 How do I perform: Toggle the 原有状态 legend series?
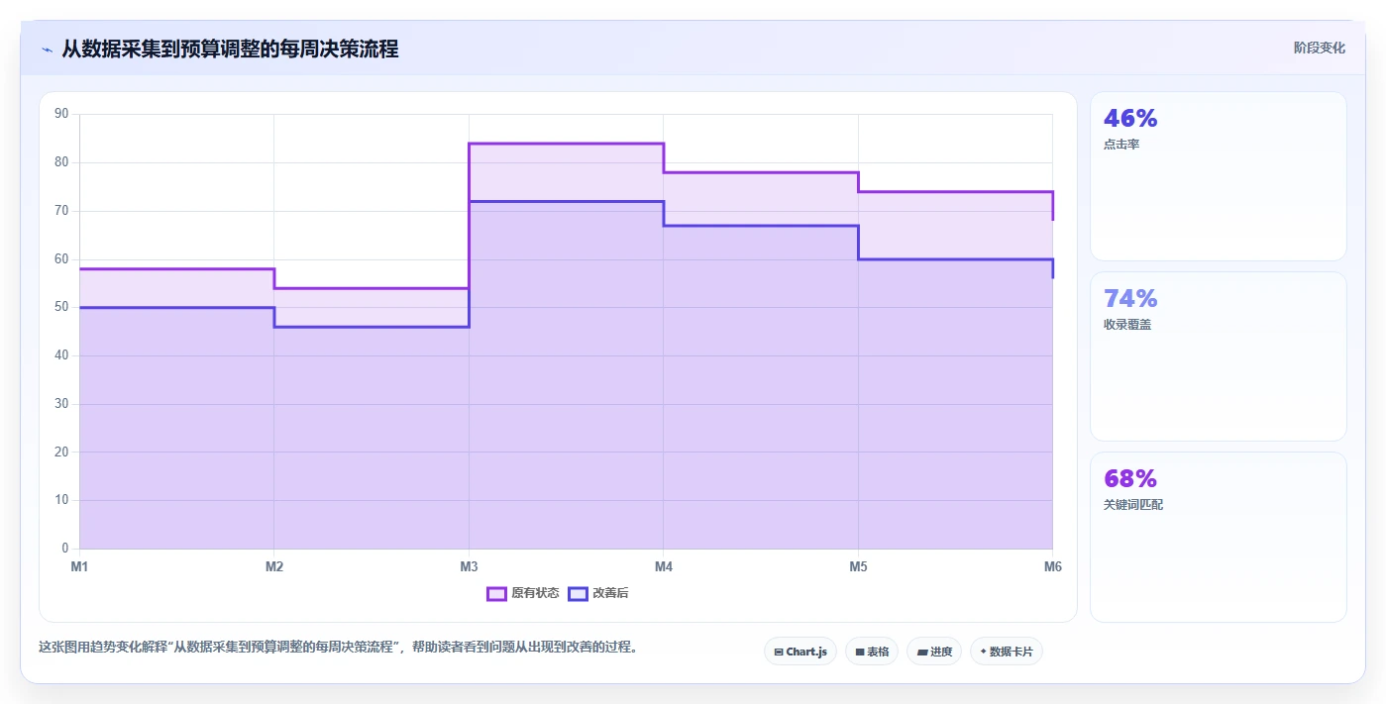click(523, 593)
